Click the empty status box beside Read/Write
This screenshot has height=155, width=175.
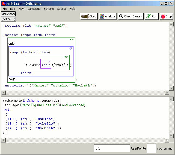(x=152, y=148)
